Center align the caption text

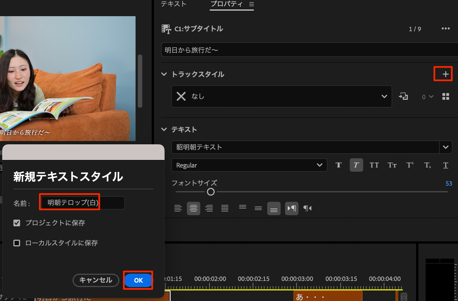pyautogui.click(x=193, y=208)
